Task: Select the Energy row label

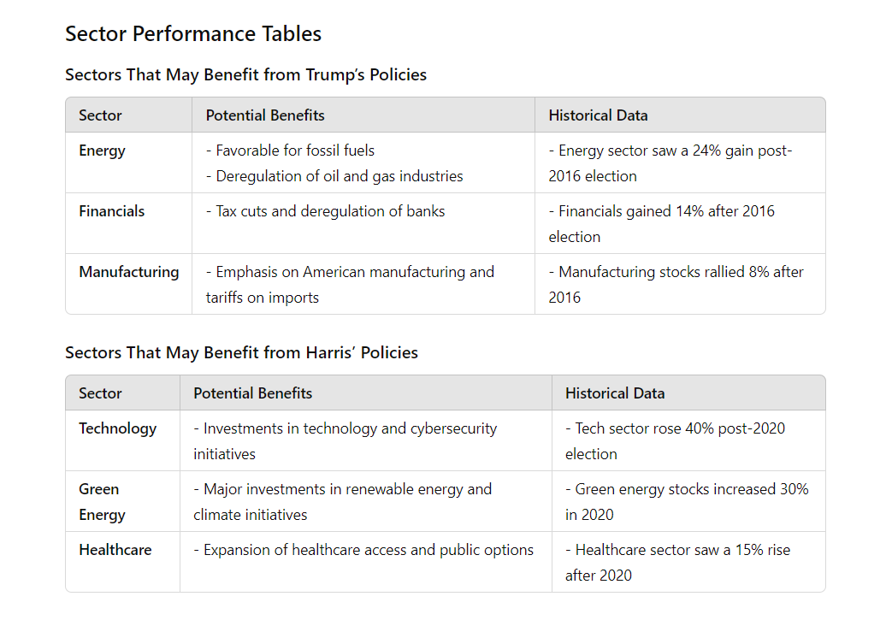Action: (102, 151)
